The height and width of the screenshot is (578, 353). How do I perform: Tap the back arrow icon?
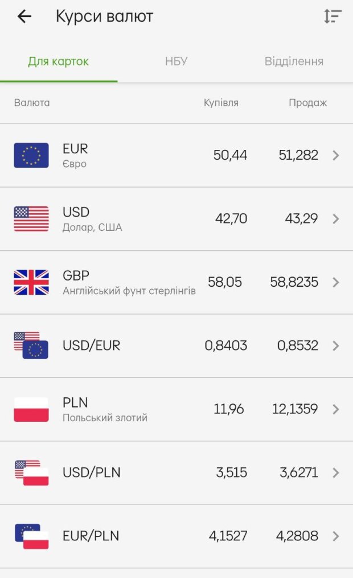[x=24, y=17]
